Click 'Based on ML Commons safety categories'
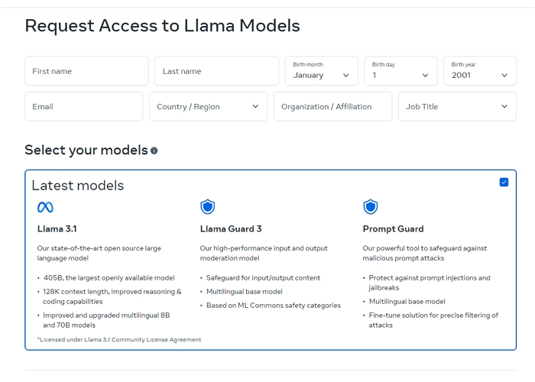The height and width of the screenshot is (382, 535). pos(274,306)
